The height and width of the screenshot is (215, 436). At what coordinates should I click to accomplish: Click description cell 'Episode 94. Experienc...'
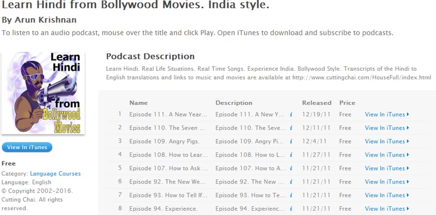(250, 209)
